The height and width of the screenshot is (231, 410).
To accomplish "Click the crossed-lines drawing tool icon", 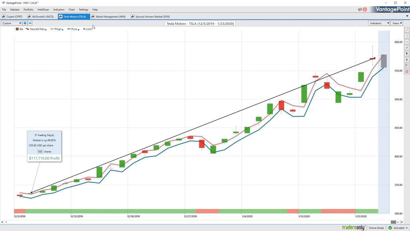I will click(407, 48).
